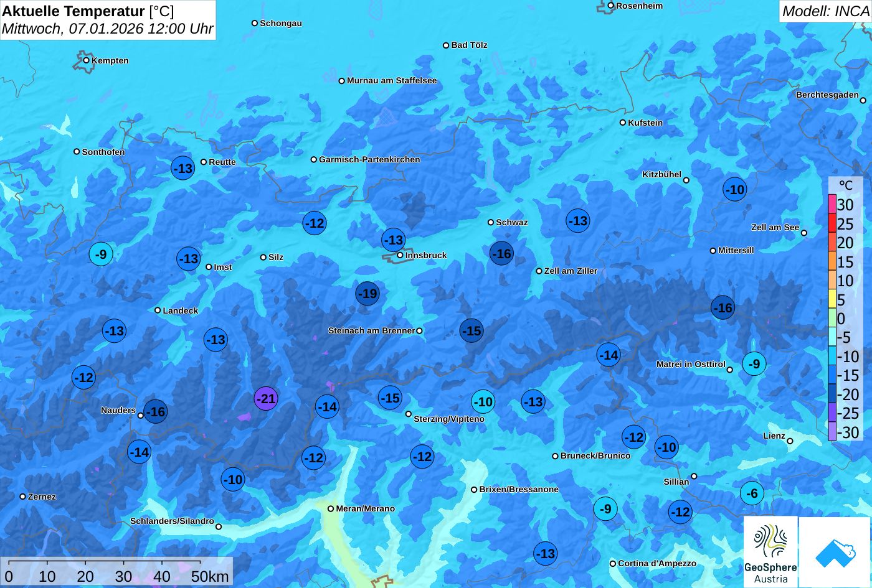Click the -9 circle right of Matrei in Osttirol
The image size is (872, 588).
[754, 363]
